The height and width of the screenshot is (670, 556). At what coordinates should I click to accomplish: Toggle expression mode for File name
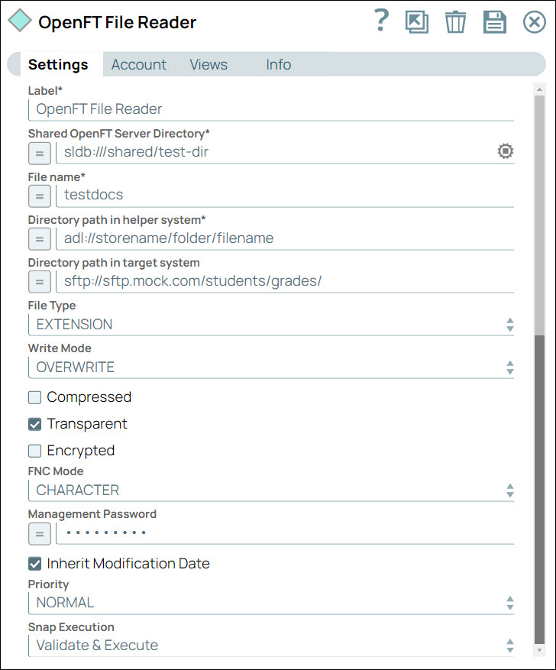[39, 196]
